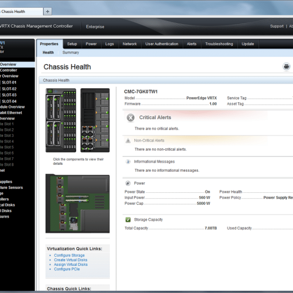Select the Health sub-tab

[48, 53]
